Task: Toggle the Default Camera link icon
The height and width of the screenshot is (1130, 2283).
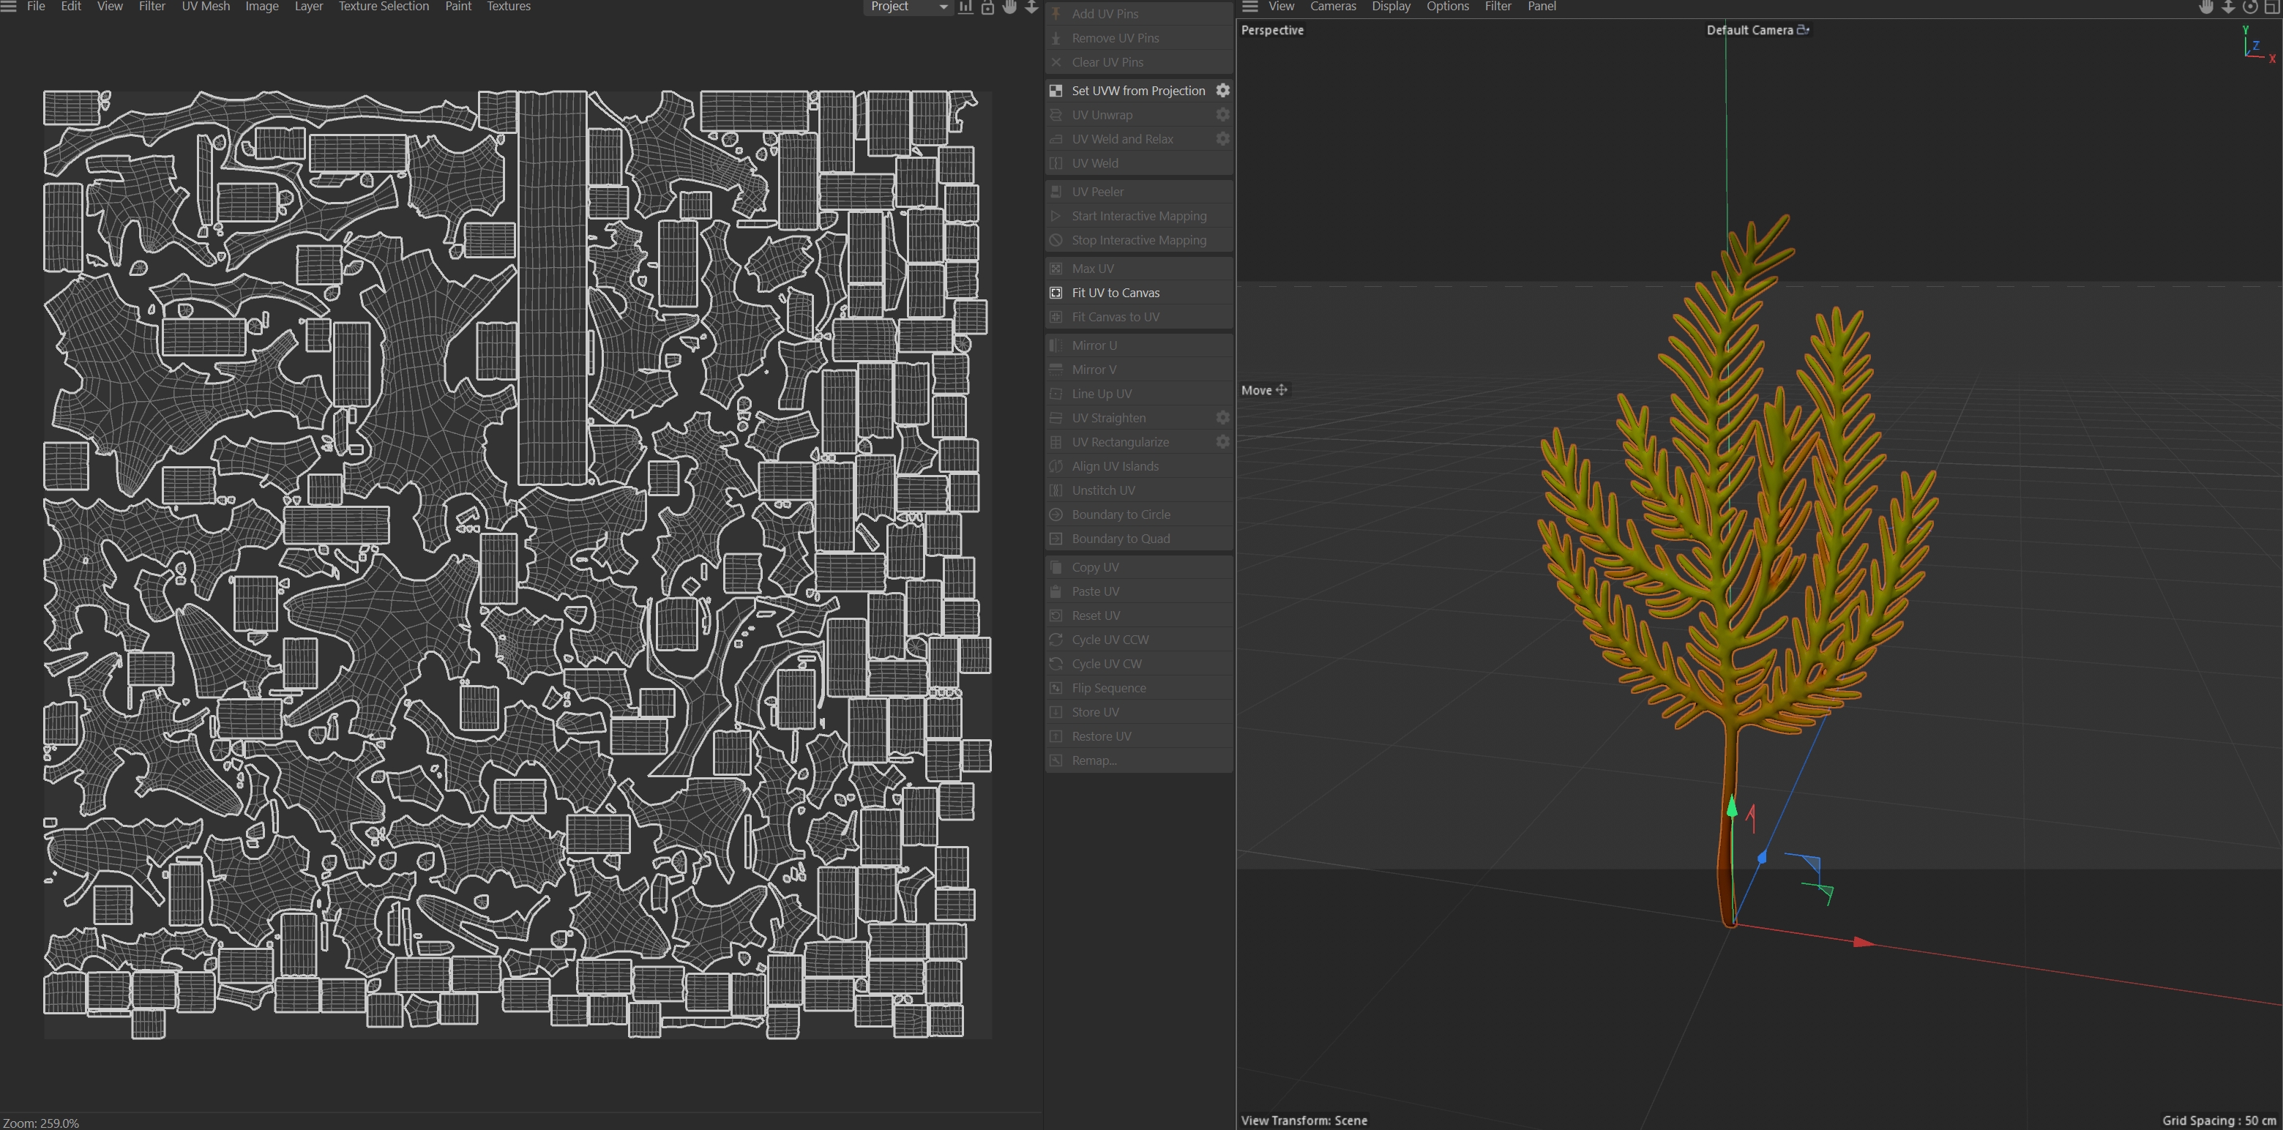Action: (1803, 30)
